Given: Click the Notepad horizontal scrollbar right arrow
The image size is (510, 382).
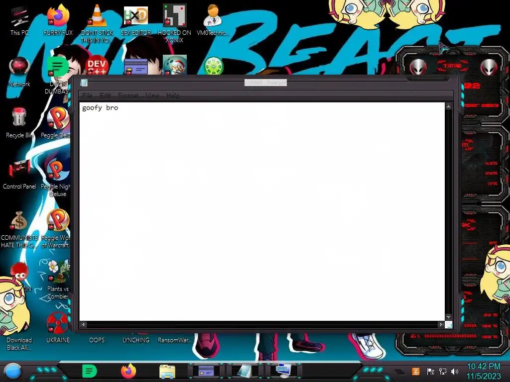Looking at the screenshot, I should pos(441,324).
